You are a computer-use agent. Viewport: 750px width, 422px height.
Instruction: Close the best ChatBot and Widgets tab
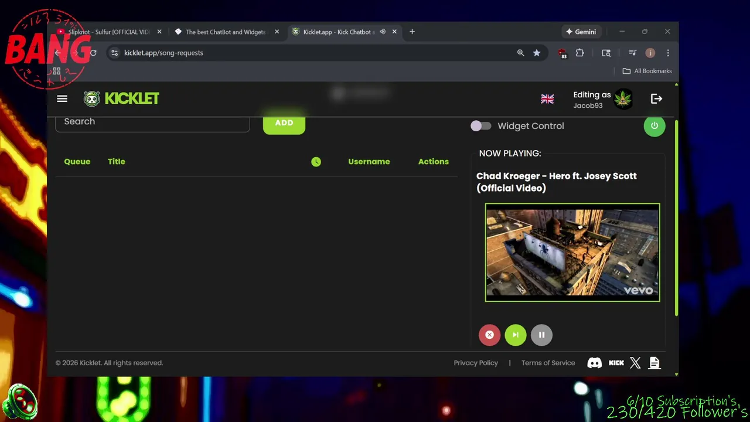(x=277, y=32)
